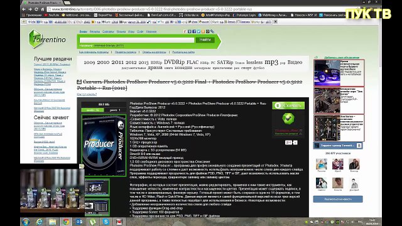Image resolution: width=402 pixels, height=226 pixels.
Task: Close the SEO toolbar with the X
Action: 275,22
